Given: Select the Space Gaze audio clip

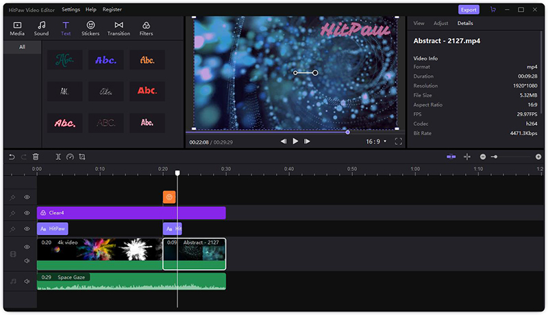Looking at the screenshot, I should tap(132, 282).
